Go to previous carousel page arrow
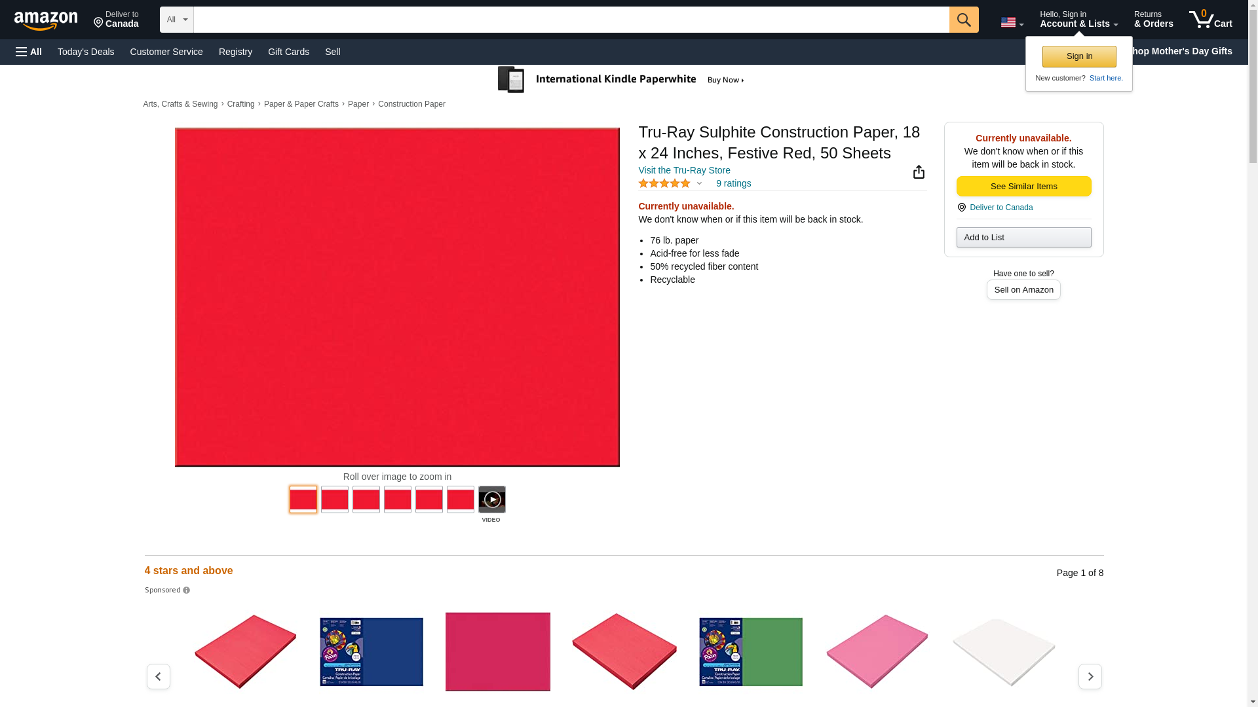Viewport: 1258px width, 707px height. point(158,676)
